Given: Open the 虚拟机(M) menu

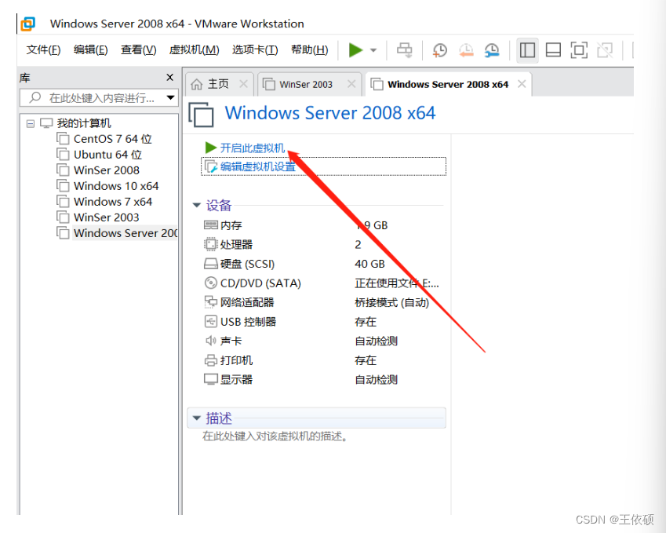Looking at the screenshot, I should (x=194, y=49).
